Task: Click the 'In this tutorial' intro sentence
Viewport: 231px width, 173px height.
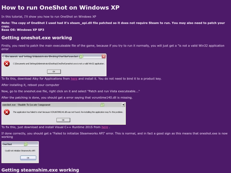Action: 49,17
